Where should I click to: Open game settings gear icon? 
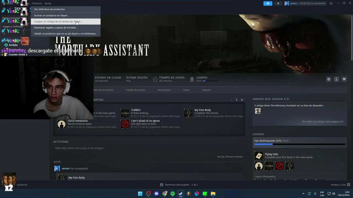pos(329,79)
